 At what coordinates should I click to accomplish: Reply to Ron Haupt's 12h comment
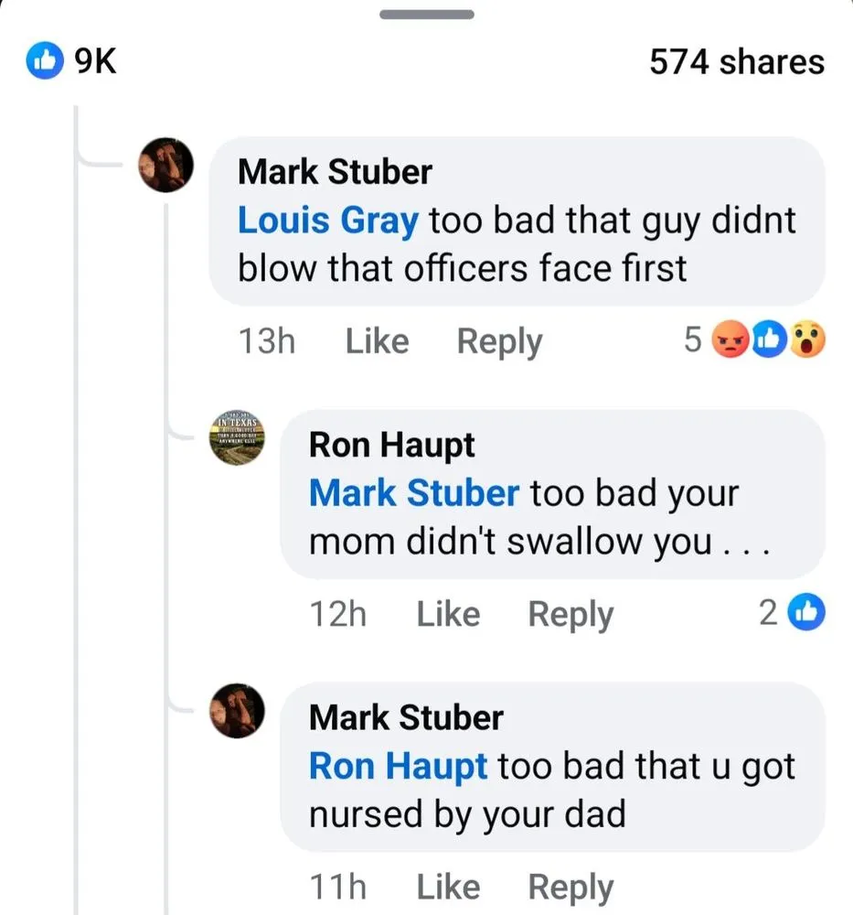pos(570,614)
